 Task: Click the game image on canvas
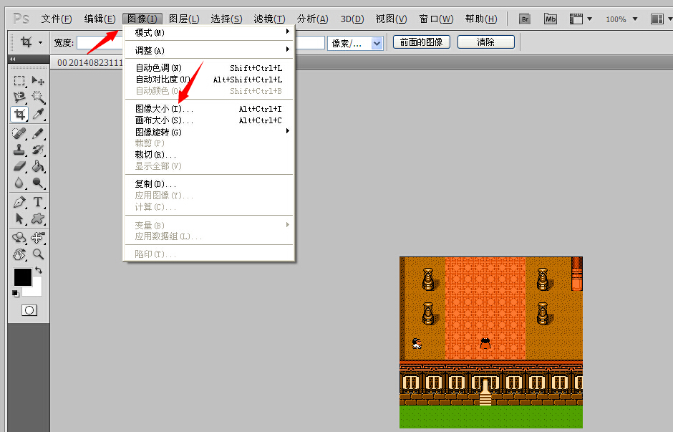coord(491,342)
